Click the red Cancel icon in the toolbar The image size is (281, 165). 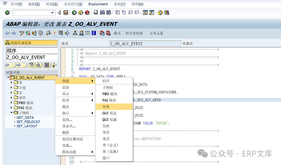[x=87, y=12]
